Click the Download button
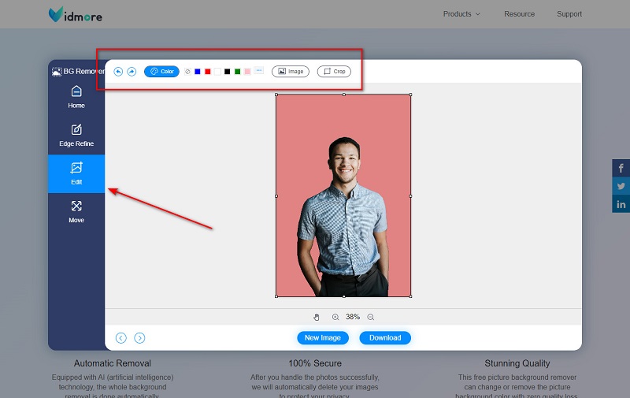 click(x=385, y=338)
